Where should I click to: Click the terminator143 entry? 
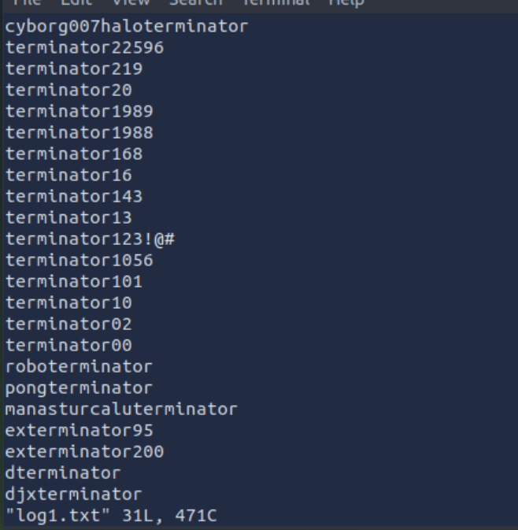(x=74, y=196)
